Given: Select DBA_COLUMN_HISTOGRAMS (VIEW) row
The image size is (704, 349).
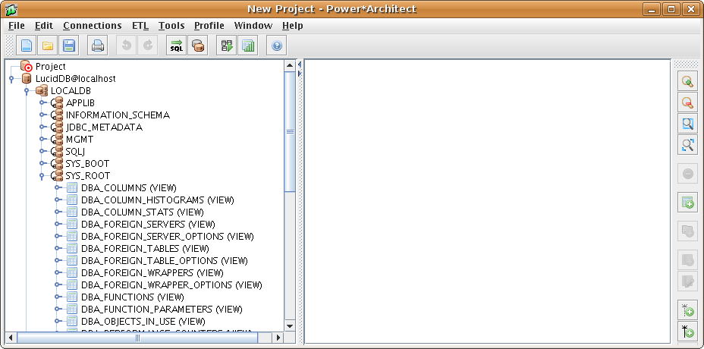Looking at the screenshot, I should click(x=158, y=200).
